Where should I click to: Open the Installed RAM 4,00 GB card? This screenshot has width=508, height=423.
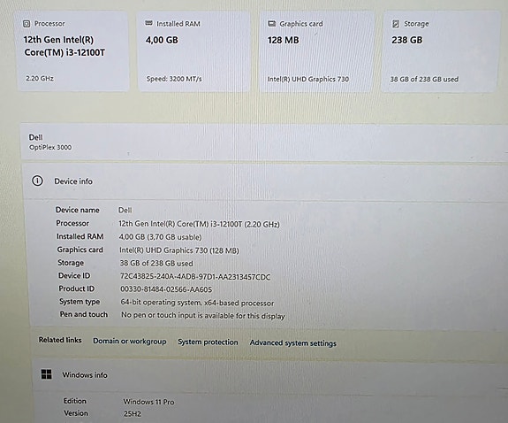[x=194, y=51]
